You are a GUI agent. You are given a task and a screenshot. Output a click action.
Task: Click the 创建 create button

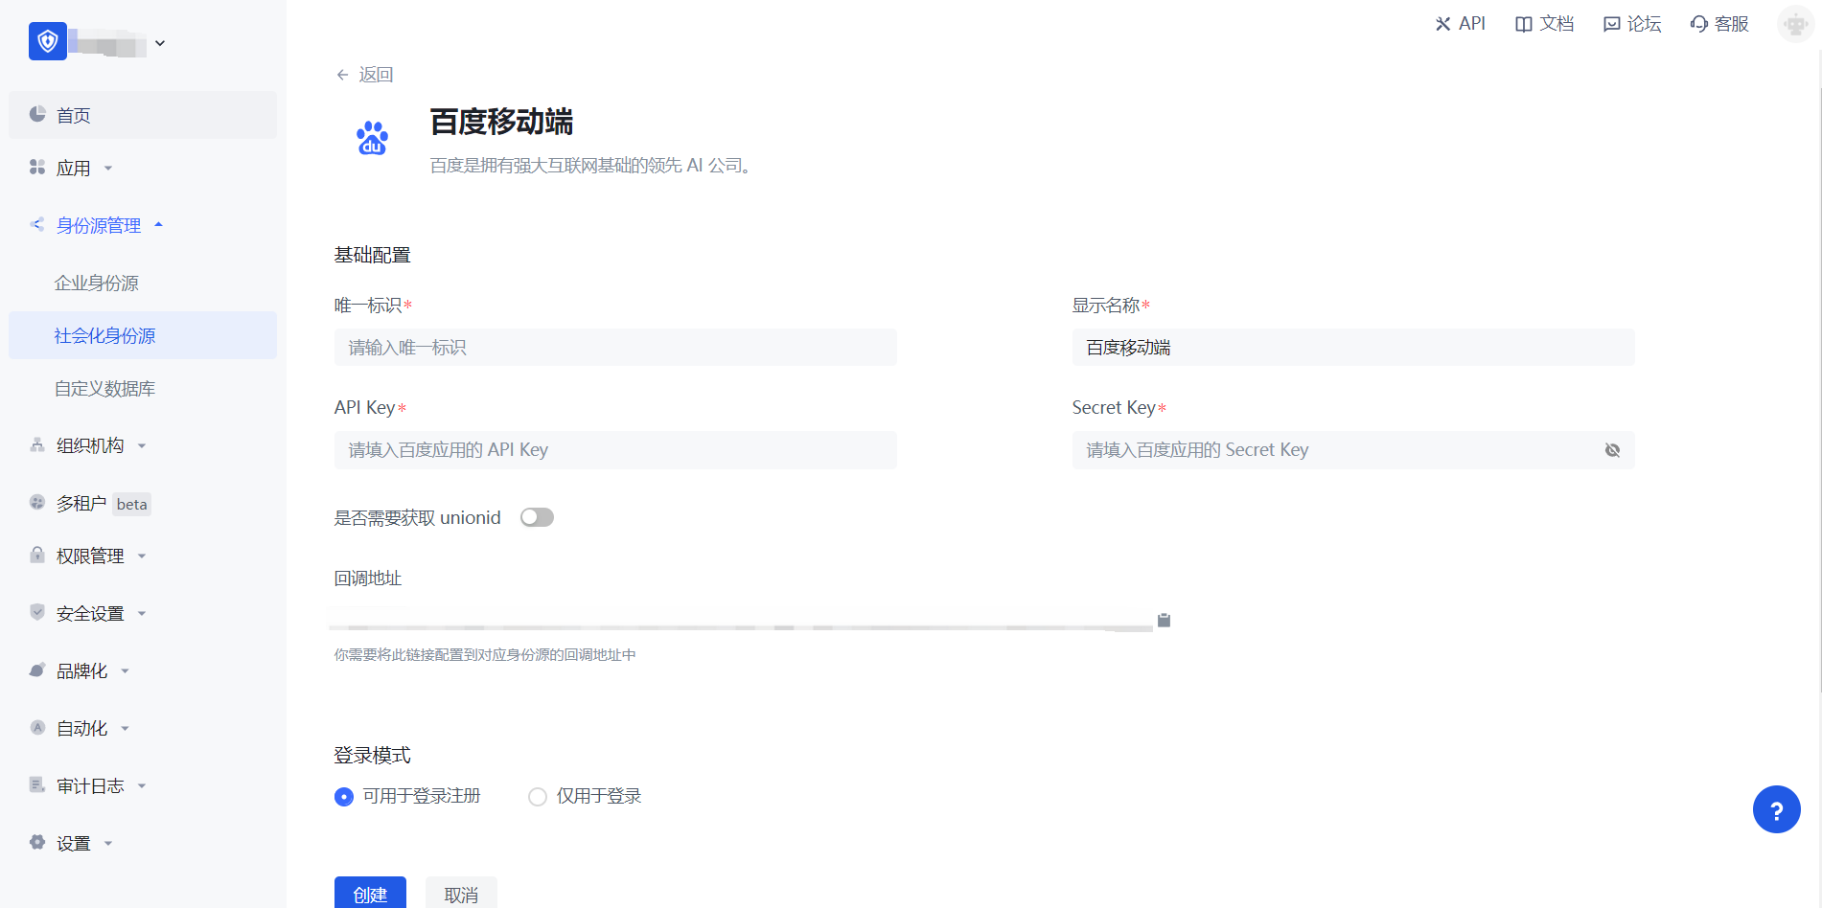tap(370, 894)
